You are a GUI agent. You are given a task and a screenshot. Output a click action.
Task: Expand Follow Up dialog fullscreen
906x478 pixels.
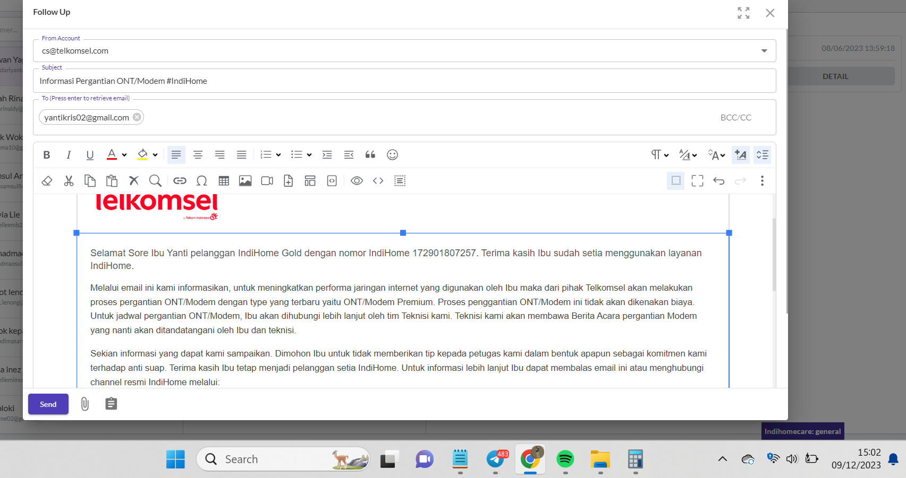[743, 13]
